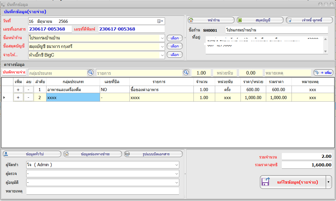Open ข้อมูลทั่วไป general info tab
The height and width of the screenshot is (201, 336).
[x=32, y=154]
